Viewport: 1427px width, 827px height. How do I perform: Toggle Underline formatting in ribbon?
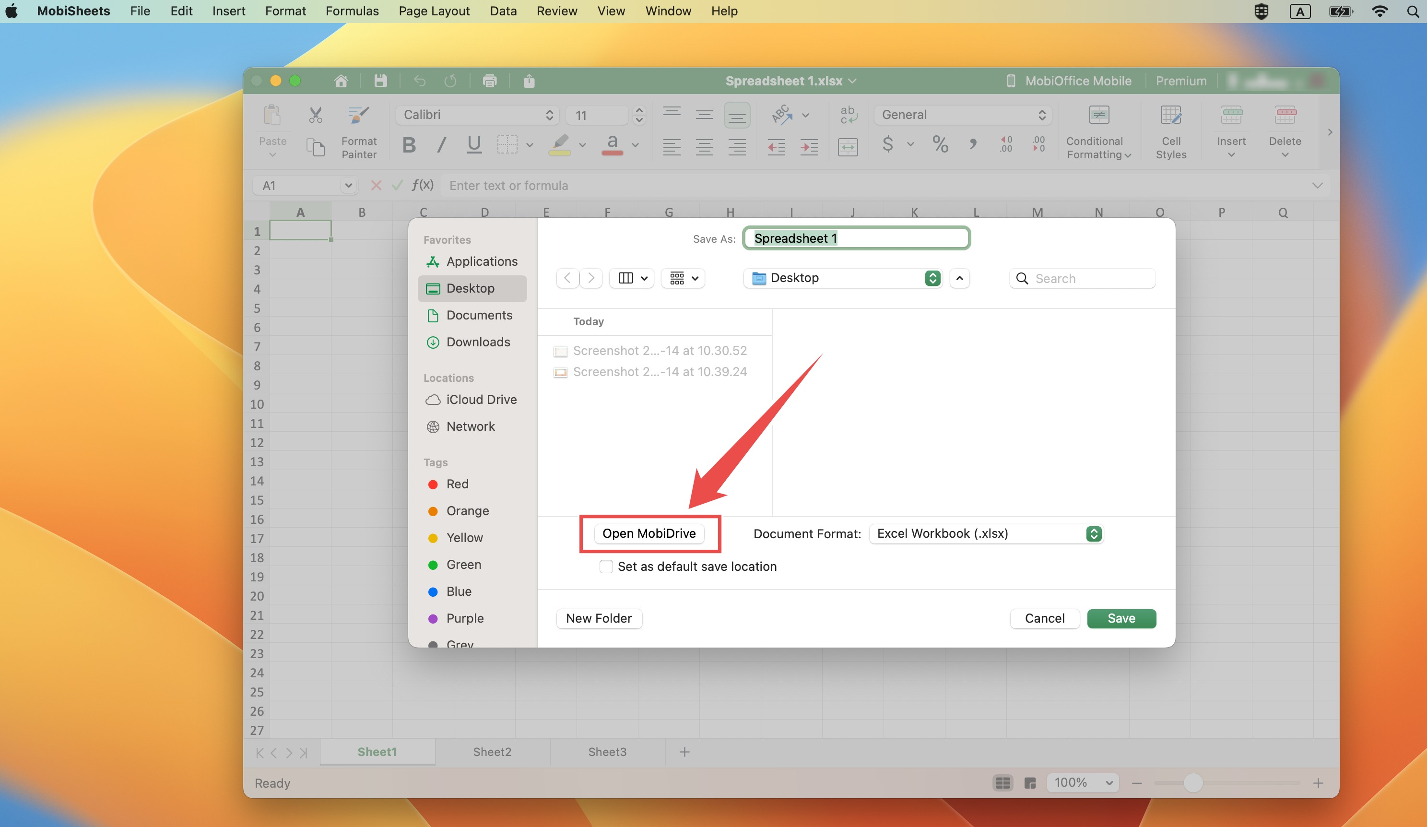click(x=474, y=145)
